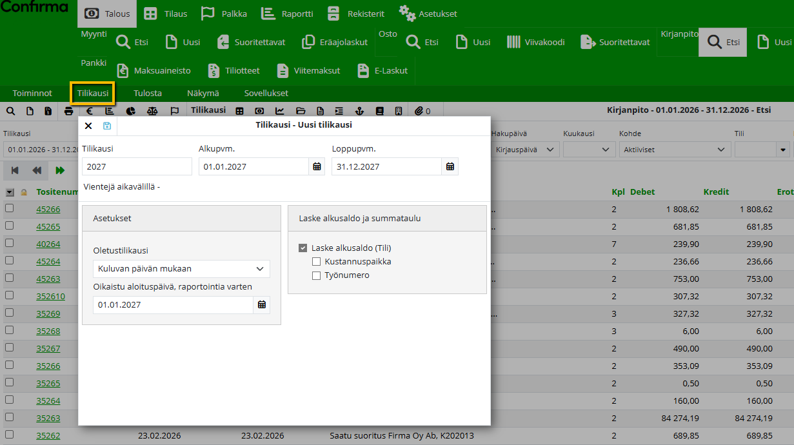Open the Hakupäivä Kirjauspäivä dropdown
This screenshot has width=794, height=445.
(524, 150)
